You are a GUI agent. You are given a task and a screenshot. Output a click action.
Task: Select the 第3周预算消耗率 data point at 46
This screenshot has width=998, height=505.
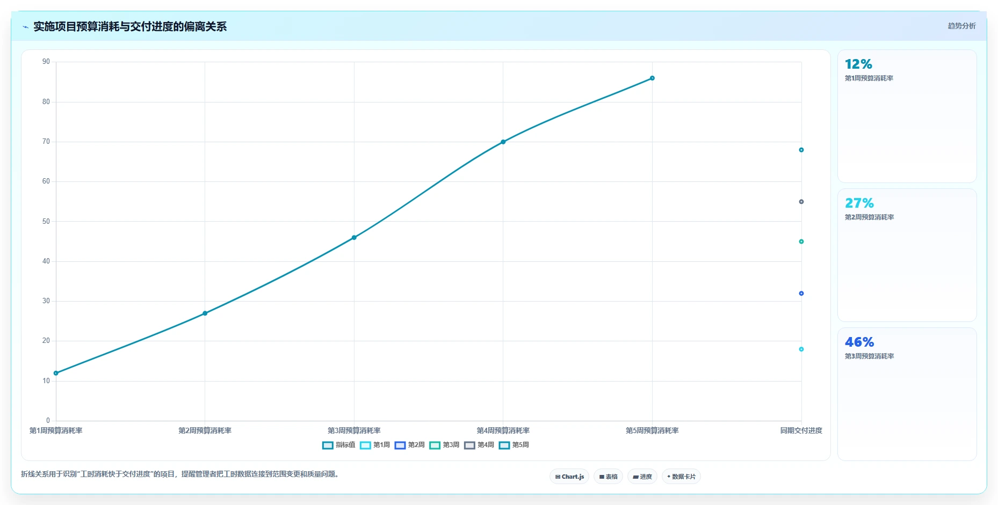pos(354,238)
